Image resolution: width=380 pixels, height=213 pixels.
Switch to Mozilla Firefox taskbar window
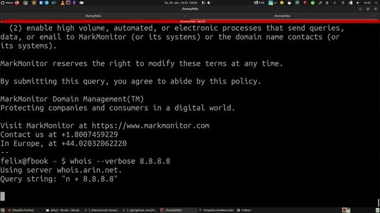21,211
